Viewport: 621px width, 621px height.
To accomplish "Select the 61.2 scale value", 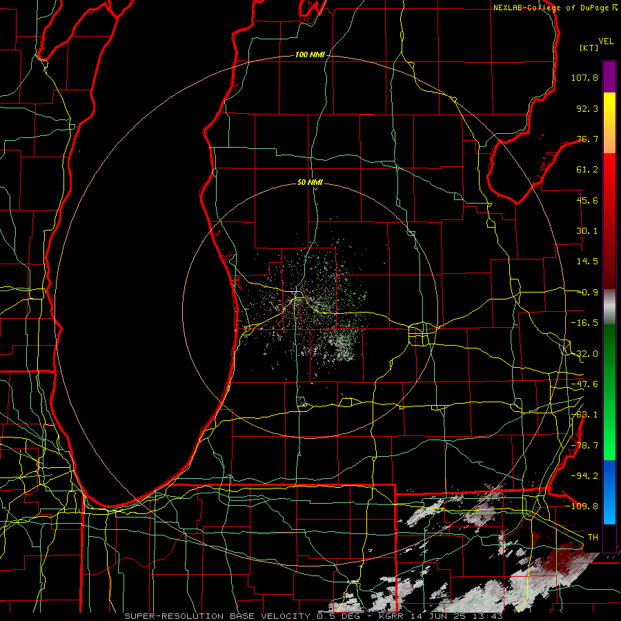I will 587,170.
